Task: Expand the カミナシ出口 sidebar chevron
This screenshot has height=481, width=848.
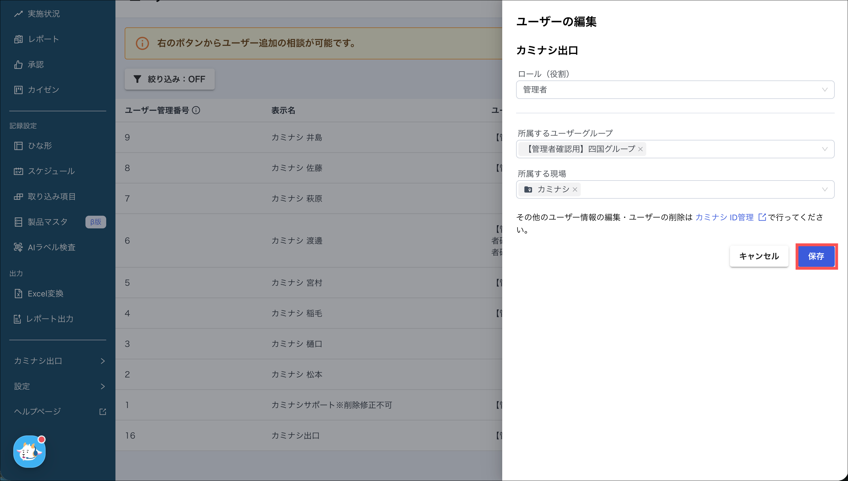Action: coord(103,361)
